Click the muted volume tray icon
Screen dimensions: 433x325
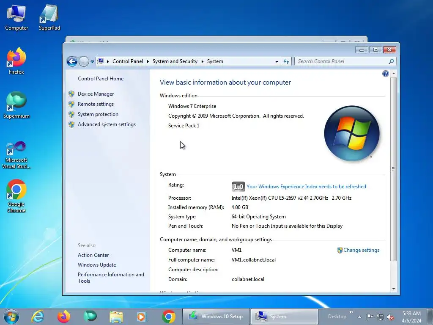click(x=390, y=317)
